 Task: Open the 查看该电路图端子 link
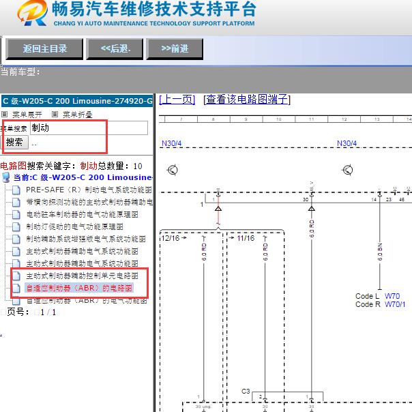pos(247,100)
